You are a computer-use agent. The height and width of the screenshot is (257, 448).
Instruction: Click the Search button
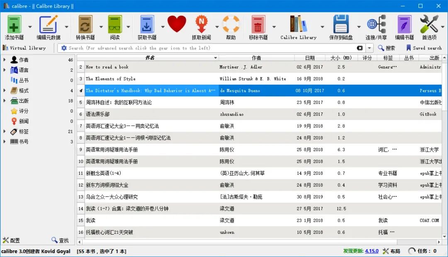click(387, 48)
